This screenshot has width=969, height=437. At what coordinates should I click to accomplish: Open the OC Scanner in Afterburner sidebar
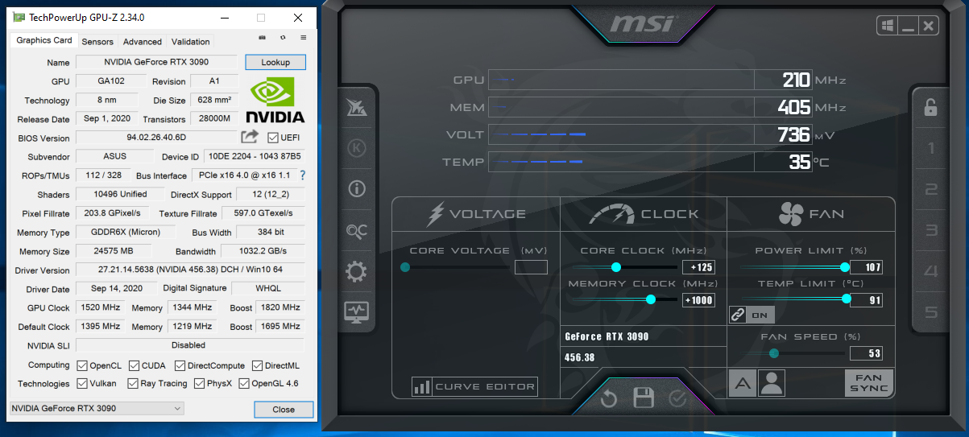pyautogui.click(x=356, y=232)
